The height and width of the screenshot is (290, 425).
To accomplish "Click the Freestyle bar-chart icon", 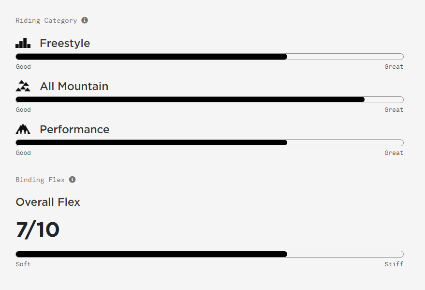I will point(23,43).
